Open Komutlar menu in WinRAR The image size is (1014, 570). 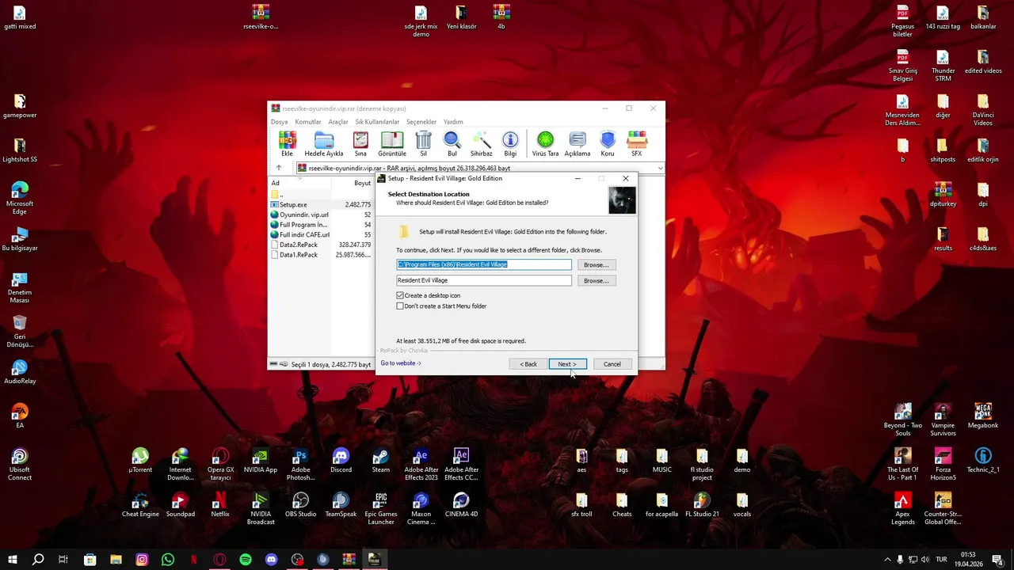tap(308, 122)
